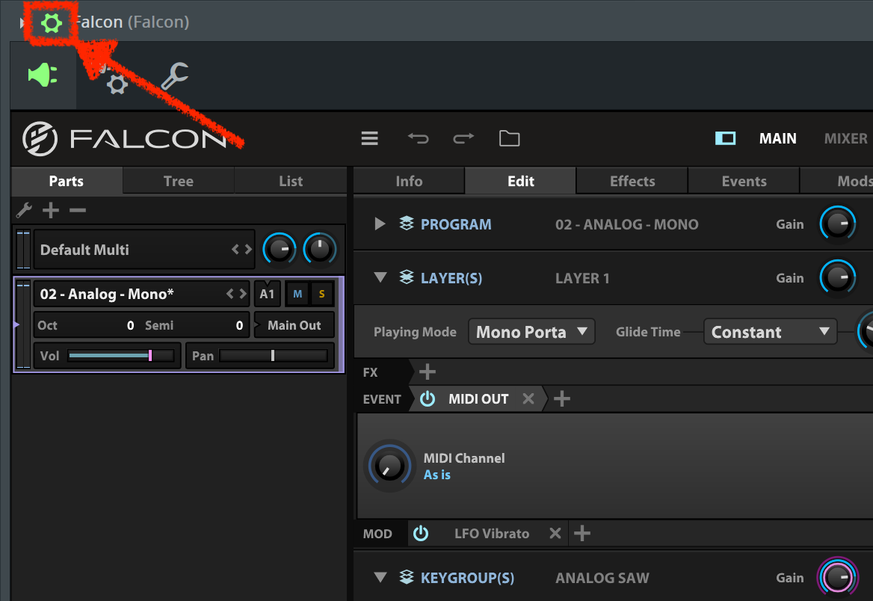Switch to the Effects tab

tap(632, 180)
